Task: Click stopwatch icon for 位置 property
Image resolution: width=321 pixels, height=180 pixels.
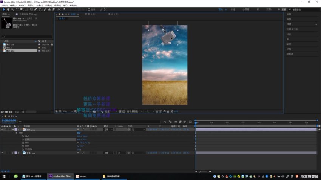Action: (x=22, y=139)
